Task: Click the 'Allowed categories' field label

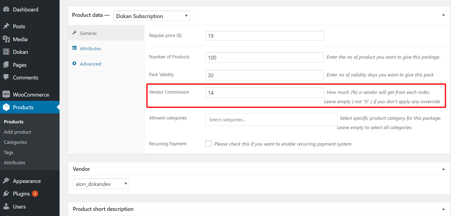Action: tap(168, 118)
